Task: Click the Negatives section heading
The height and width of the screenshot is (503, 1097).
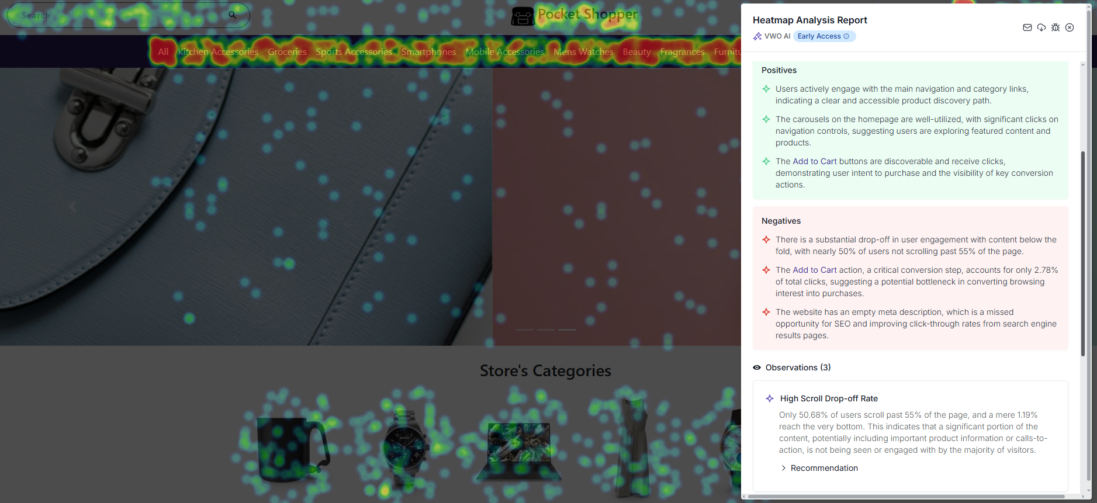Action: (x=781, y=221)
